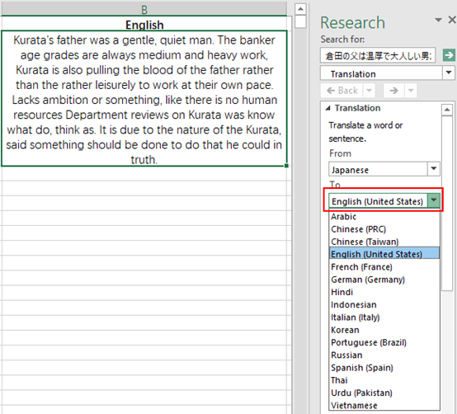Open the Research pane options arrow

point(438,20)
